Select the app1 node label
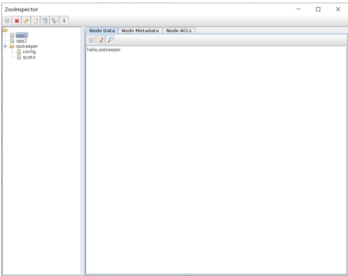The height and width of the screenshot is (276, 348). [x=21, y=35]
